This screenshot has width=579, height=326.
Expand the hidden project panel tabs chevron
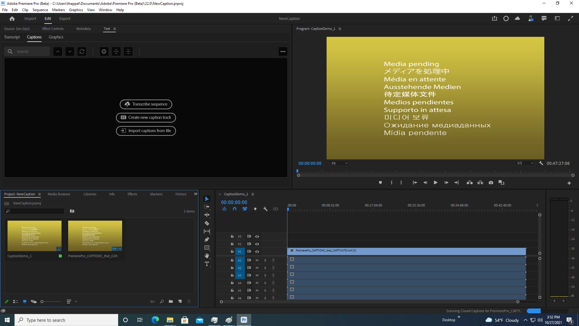[195, 194]
